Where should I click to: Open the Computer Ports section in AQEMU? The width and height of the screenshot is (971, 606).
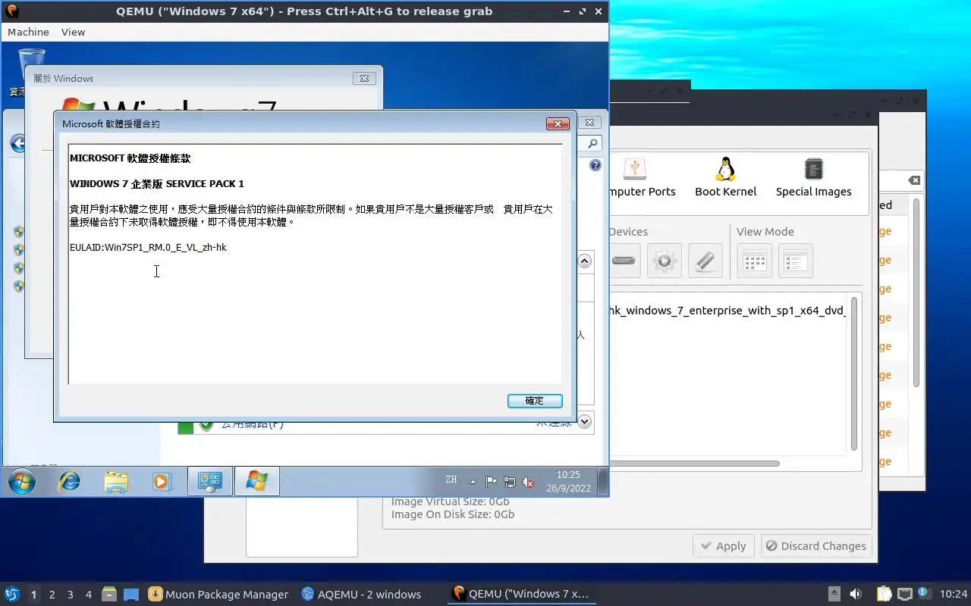641,178
